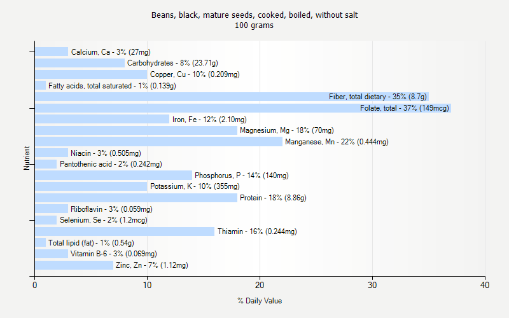Click the 20 tick on x-axis

click(x=260, y=285)
